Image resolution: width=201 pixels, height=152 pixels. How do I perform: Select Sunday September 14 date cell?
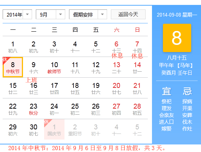[137, 68]
